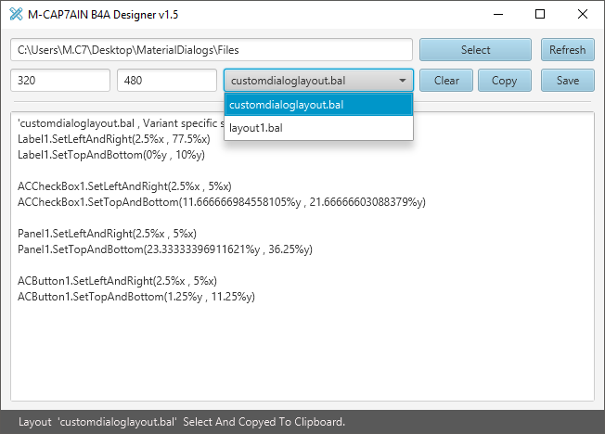Minimize the B4A Designer window

point(498,14)
